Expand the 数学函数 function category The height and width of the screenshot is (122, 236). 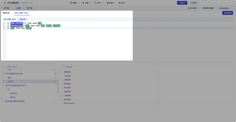pos(63,84)
